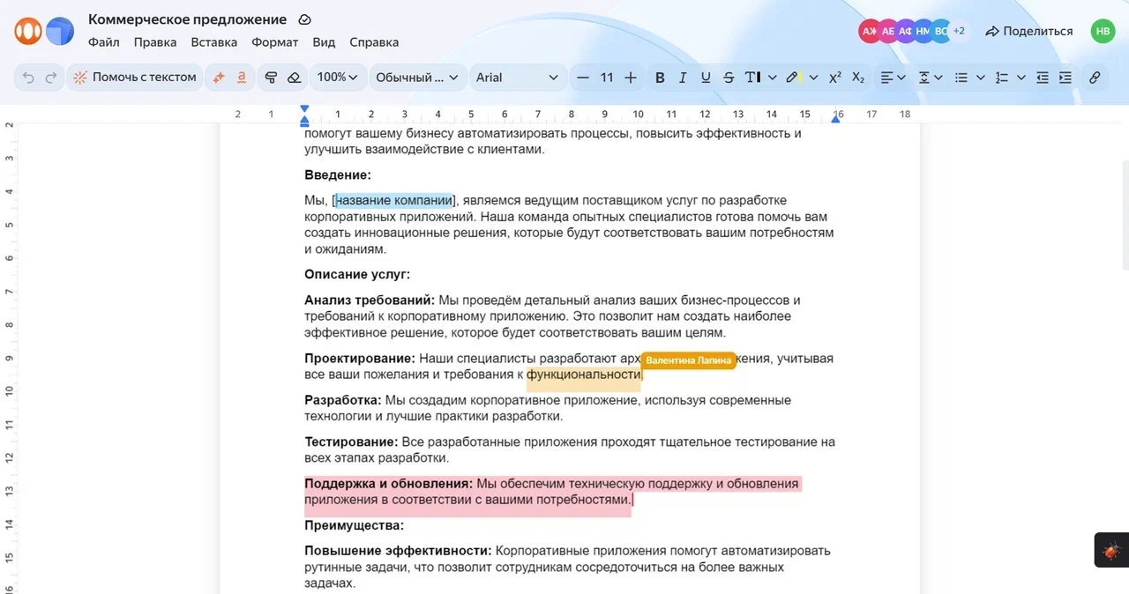Select the copy formatting paint roller

click(x=272, y=78)
